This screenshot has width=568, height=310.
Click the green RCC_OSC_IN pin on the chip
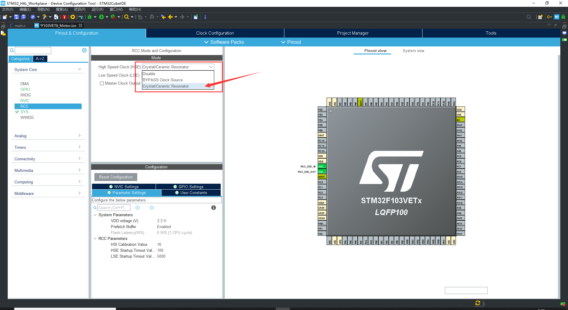322,167
